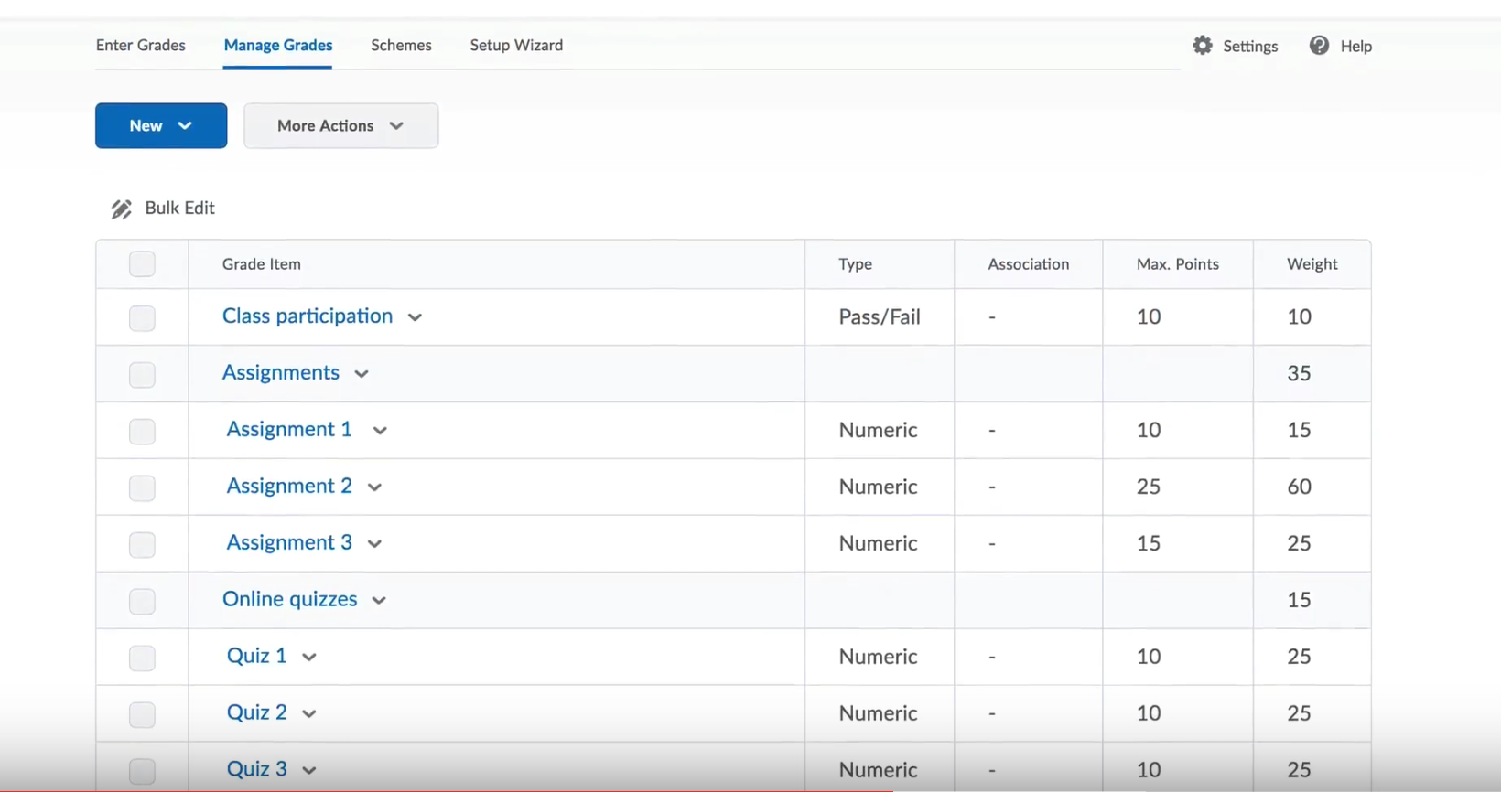
Task: Click the Settings gear icon
Action: coord(1203,46)
